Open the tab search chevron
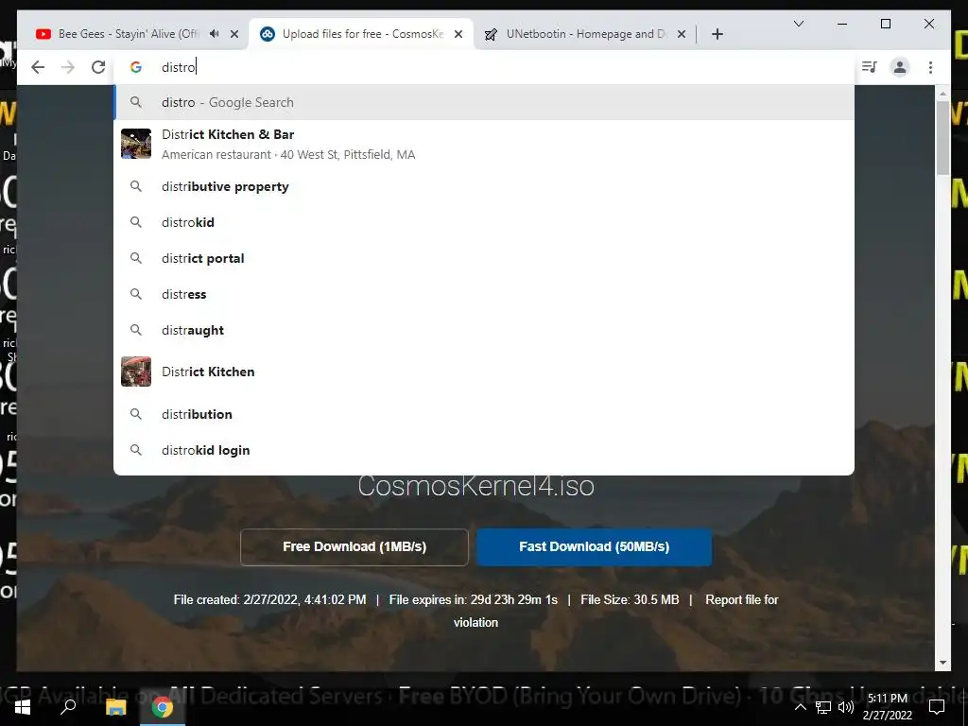The width and height of the screenshot is (968, 726). click(798, 24)
